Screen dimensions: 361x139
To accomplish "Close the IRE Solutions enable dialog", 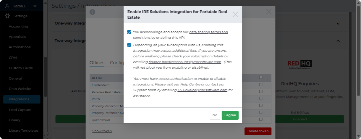I will (x=235, y=14).
